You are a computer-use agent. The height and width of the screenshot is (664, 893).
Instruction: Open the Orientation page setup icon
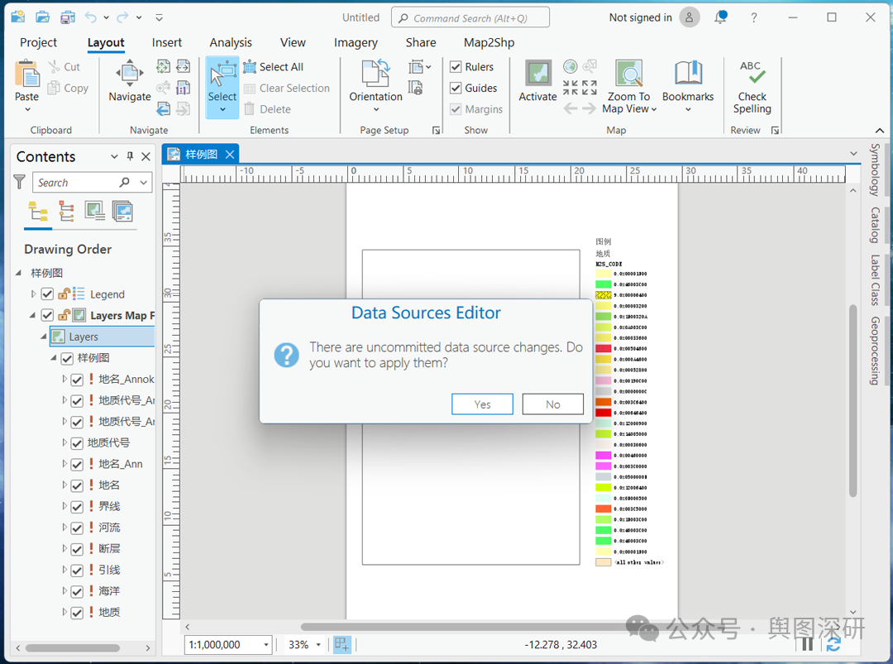pos(376,74)
